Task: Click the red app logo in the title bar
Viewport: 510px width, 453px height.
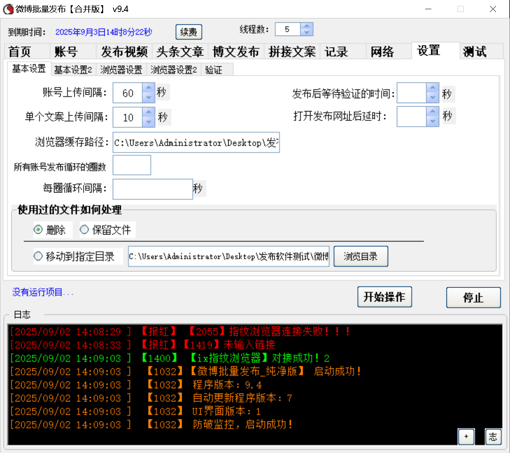Action: [8, 9]
